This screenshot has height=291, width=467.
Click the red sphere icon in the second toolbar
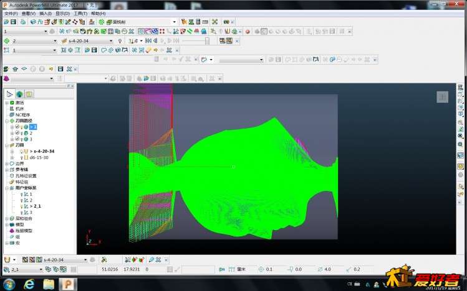(248, 31)
